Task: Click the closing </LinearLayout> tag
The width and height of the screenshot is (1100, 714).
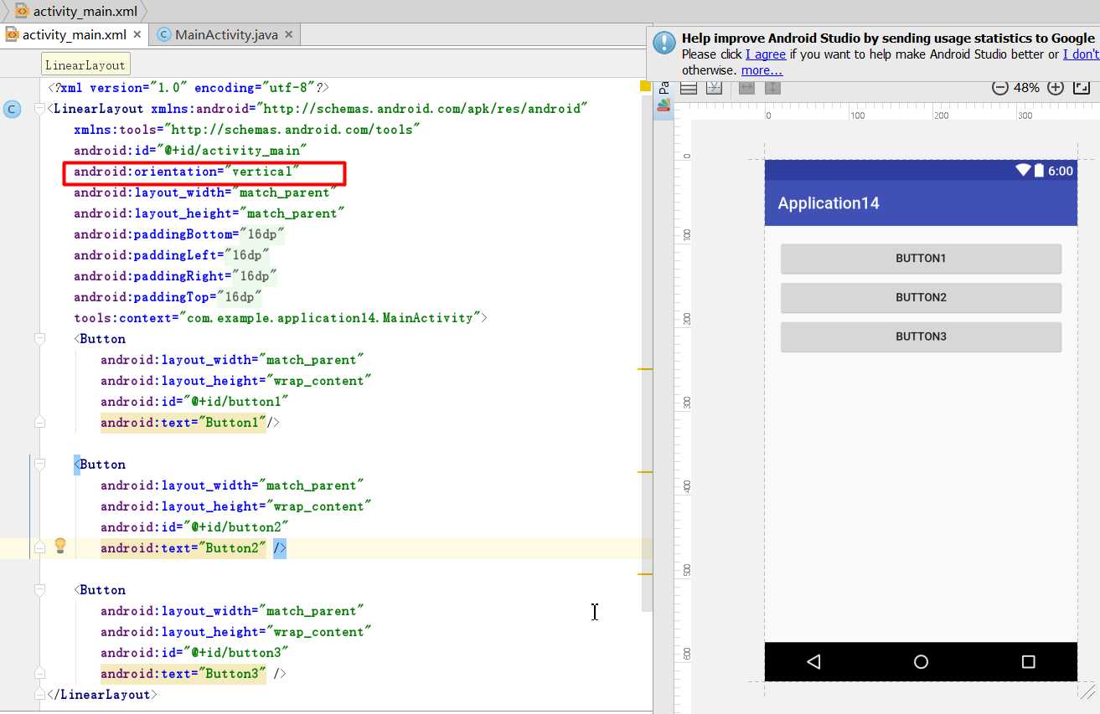Action: [102, 695]
